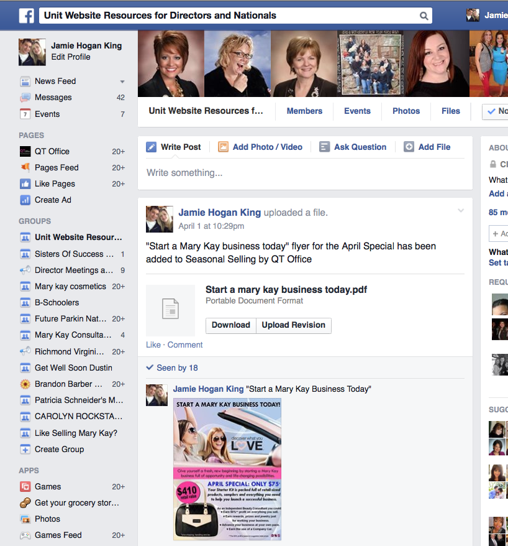Viewport: 508px width, 546px height.
Task: Open News Feed icon in sidebar
Action: [25, 81]
